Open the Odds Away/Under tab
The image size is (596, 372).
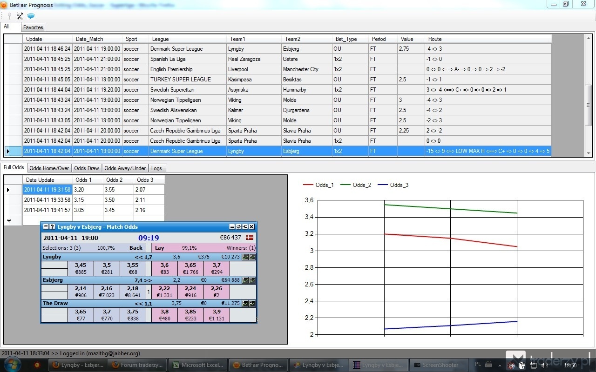125,168
